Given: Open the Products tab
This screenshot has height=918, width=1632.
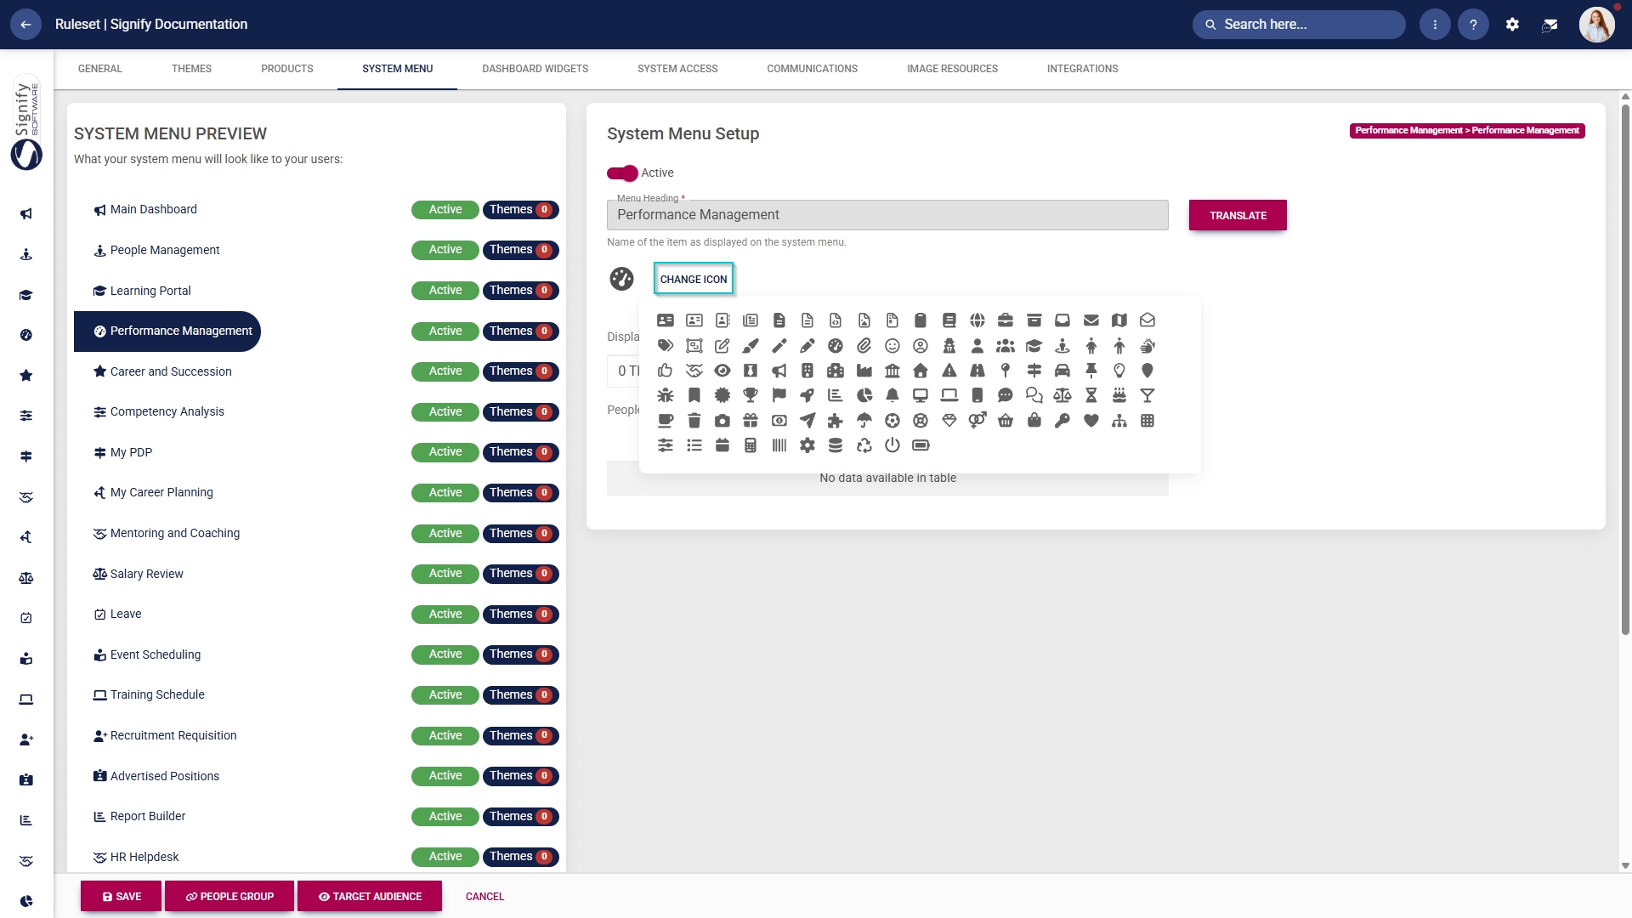Looking at the screenshot, I should click(287, 69).
